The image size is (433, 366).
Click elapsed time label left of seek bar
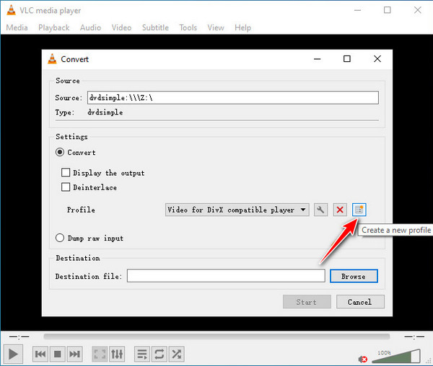19,336
